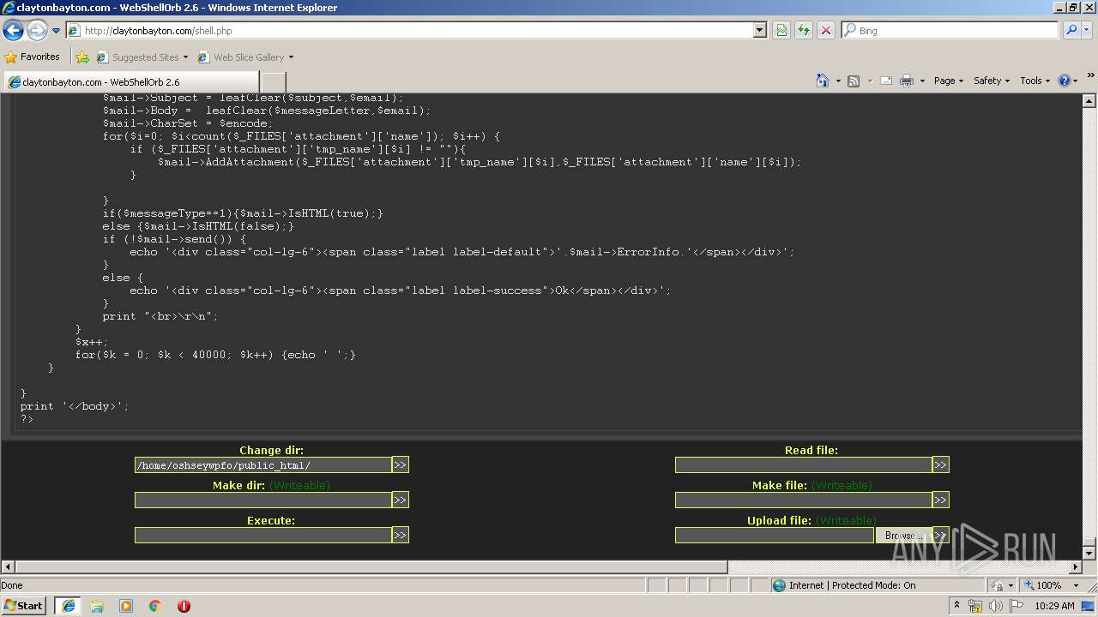Click the Help question mark icon

(1065, 81)
